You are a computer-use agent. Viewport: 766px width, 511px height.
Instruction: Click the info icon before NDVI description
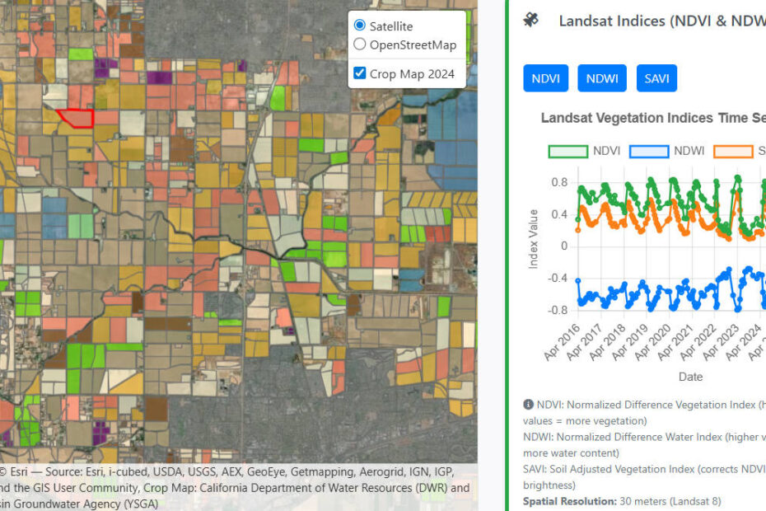pyautogui.click(x=528, y=405)
